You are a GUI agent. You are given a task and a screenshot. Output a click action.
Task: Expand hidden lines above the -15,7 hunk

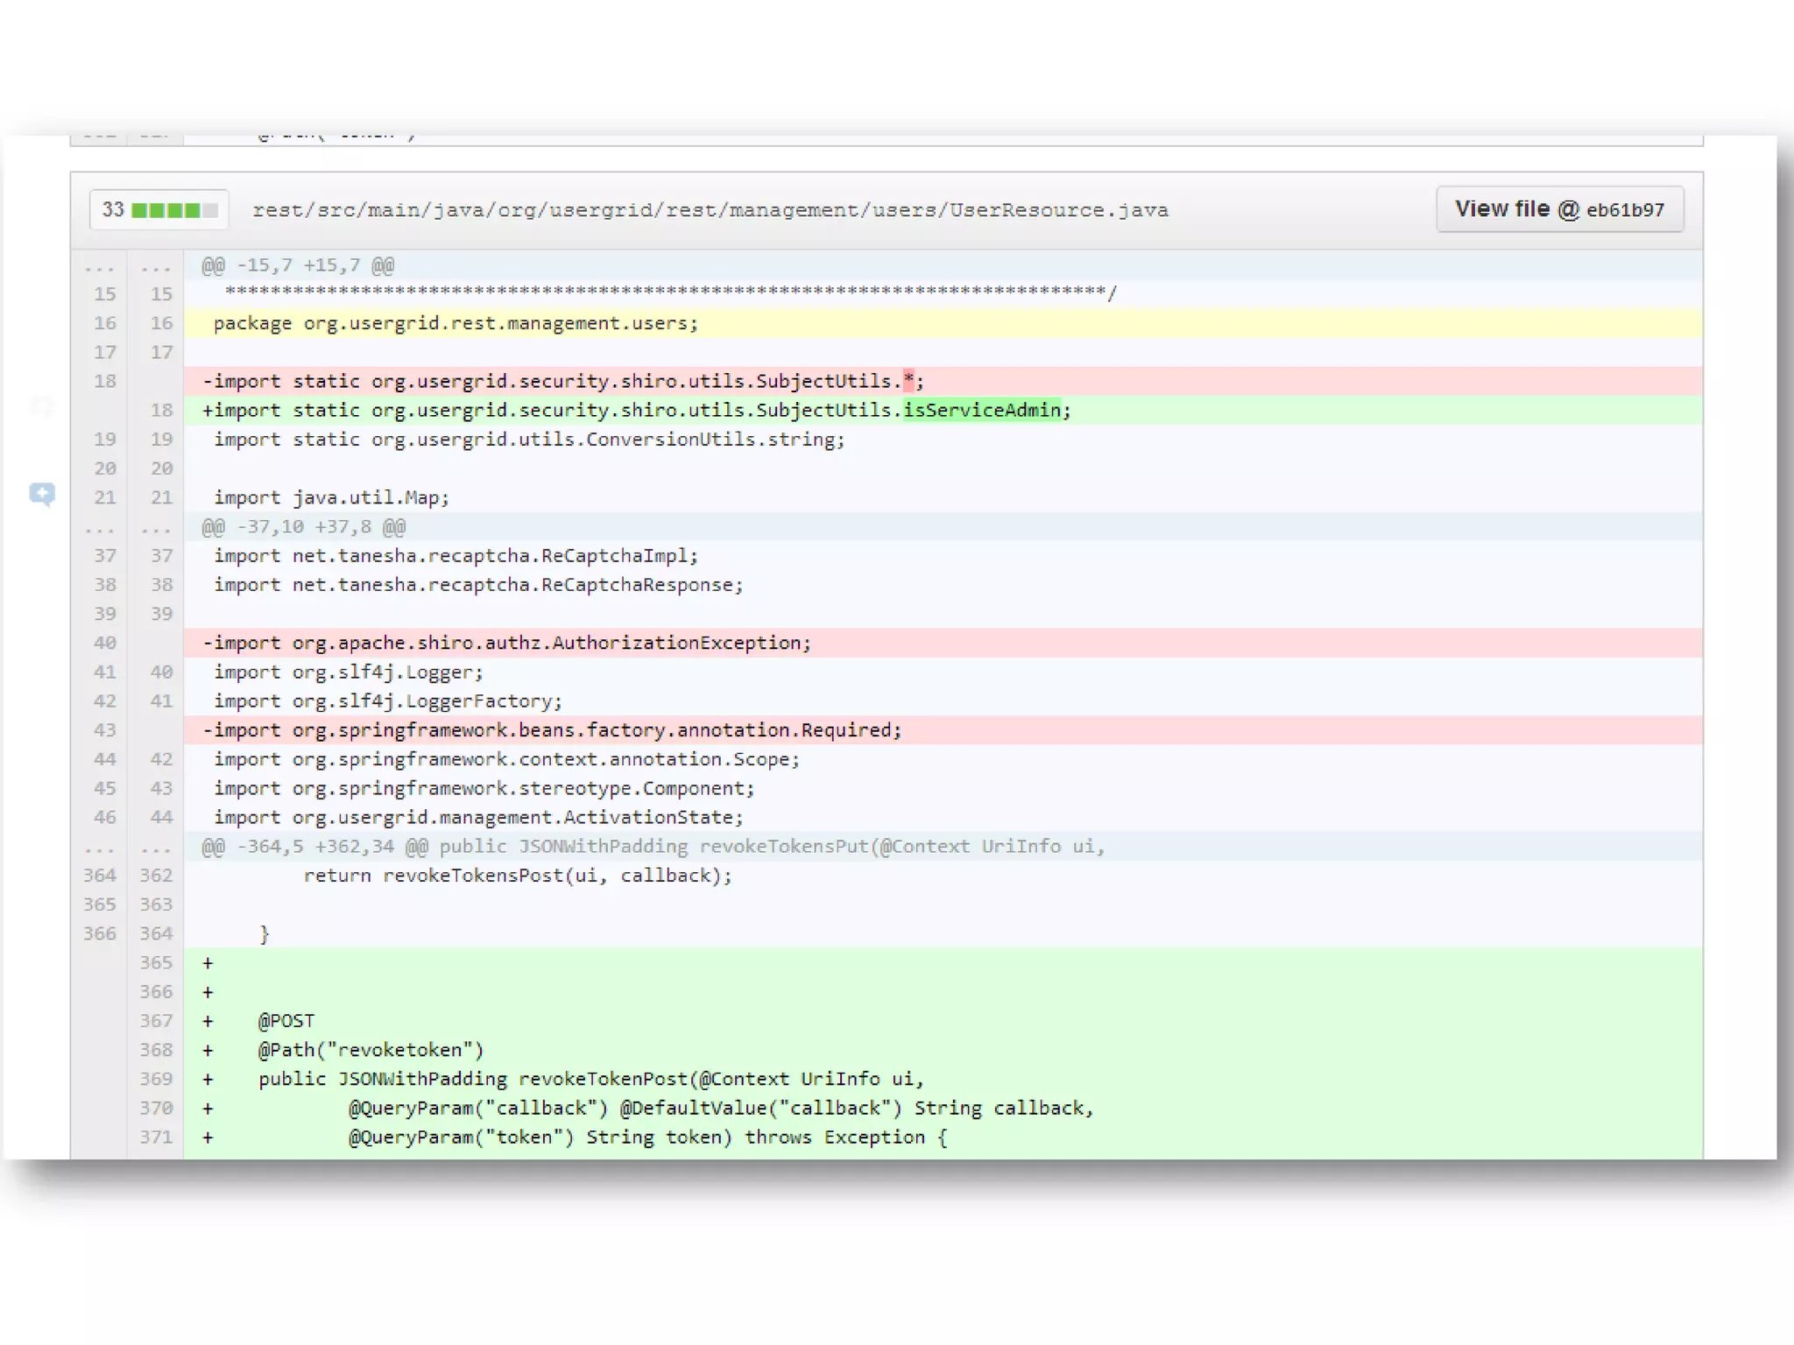(x=100, y=265)
